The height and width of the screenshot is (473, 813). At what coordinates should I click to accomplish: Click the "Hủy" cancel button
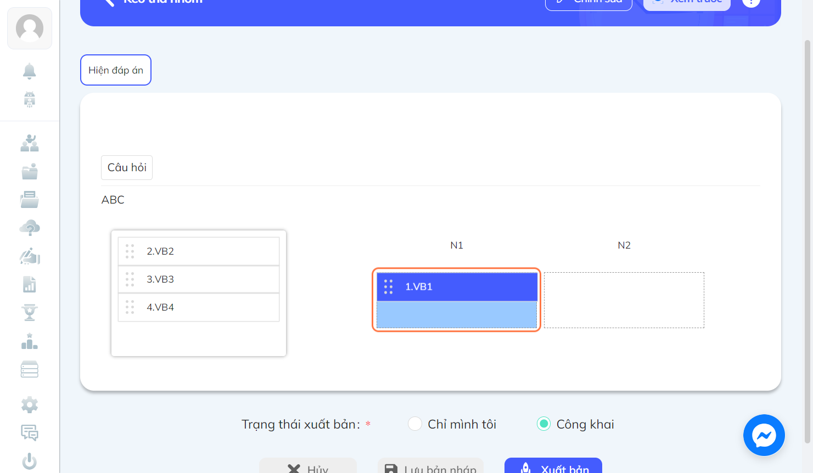click(308, 466)
